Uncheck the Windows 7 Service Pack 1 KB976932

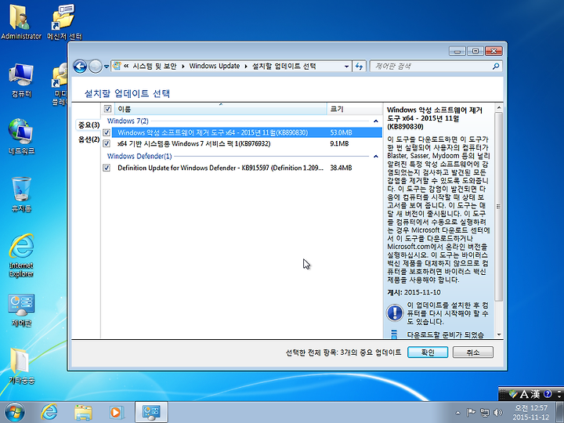coord(107,143)
